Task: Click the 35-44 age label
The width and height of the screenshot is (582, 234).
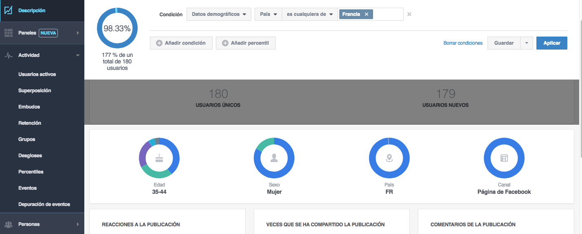Action: coord(159,192)
